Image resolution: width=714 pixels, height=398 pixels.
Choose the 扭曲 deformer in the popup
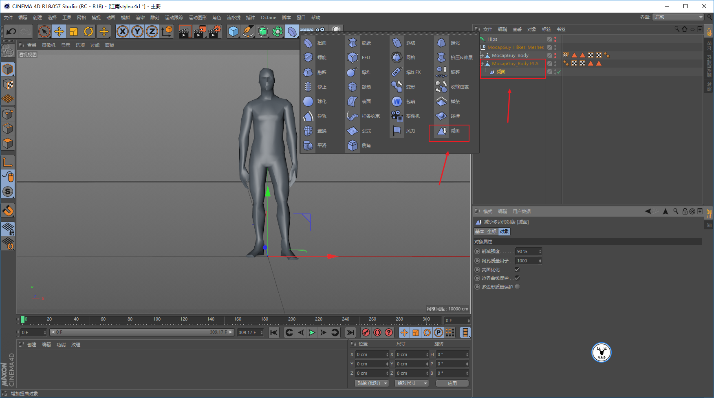(x=316, y=43)
